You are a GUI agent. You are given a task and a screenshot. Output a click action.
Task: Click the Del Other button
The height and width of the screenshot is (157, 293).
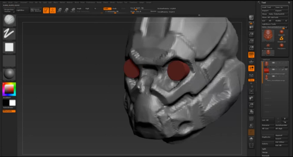click(x=281, y=142)
